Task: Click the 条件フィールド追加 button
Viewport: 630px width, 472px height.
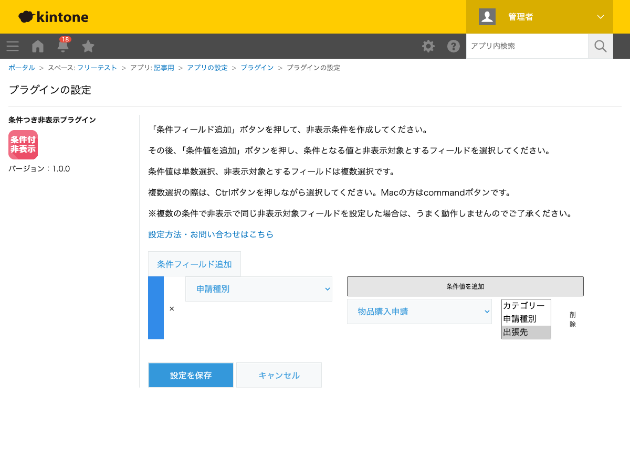Action: point(194,264)
